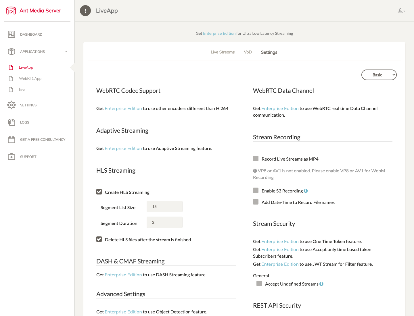
Task: Enable S3 Recording checkbox
Action: pyautogui.click(x=256, y=190)
